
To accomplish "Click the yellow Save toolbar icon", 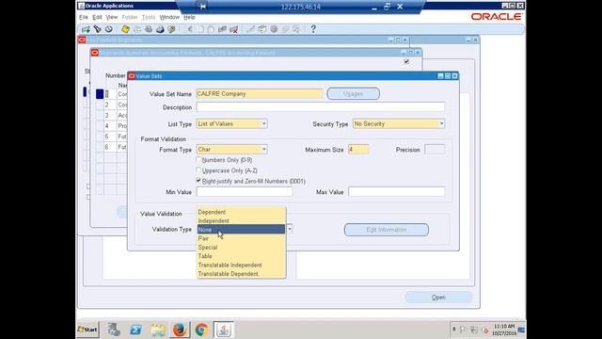I will [x=125, y=29].
